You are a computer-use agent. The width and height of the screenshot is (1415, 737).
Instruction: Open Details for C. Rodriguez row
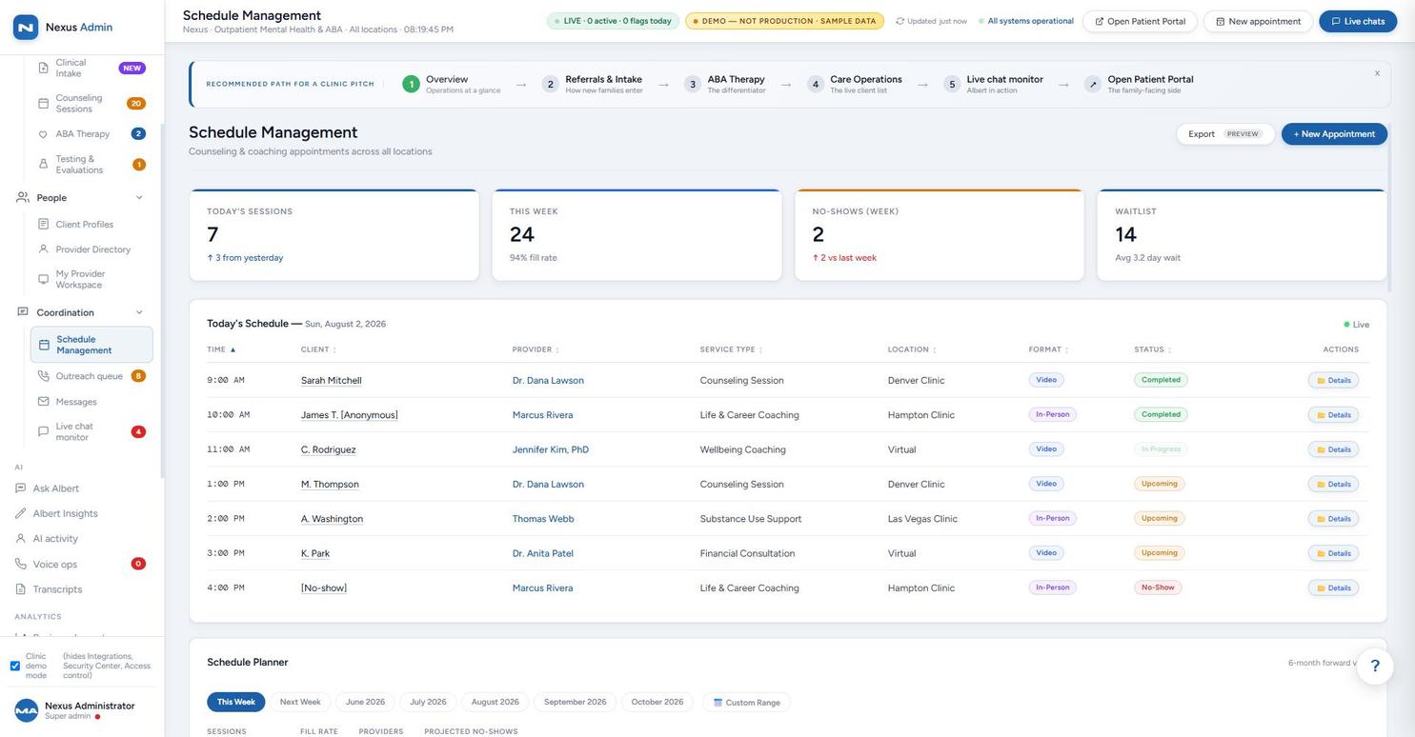click(x=1333, y=449)
